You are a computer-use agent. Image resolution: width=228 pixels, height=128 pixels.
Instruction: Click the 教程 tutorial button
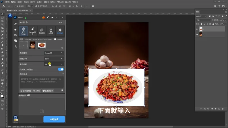pos(60,22)
